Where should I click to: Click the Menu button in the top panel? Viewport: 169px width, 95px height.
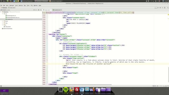(3, 1)
